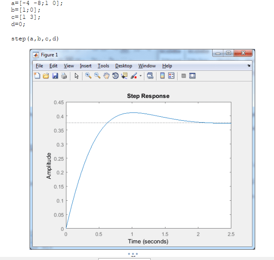Click the 2.5 x-axis tick label
The width and height of the screenshot is (274, 260).
(231, 234)
